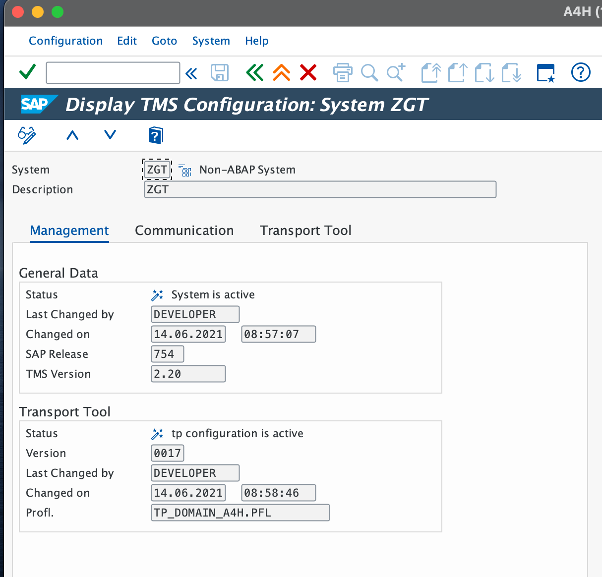
Task: Click the 'tp configuration is active' text
Action: point(238,433)
